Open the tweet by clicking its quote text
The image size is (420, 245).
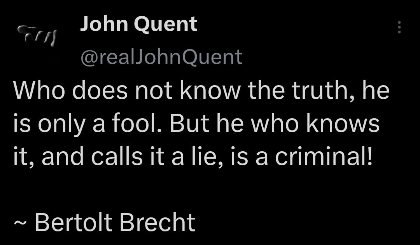tap(201, 123)
